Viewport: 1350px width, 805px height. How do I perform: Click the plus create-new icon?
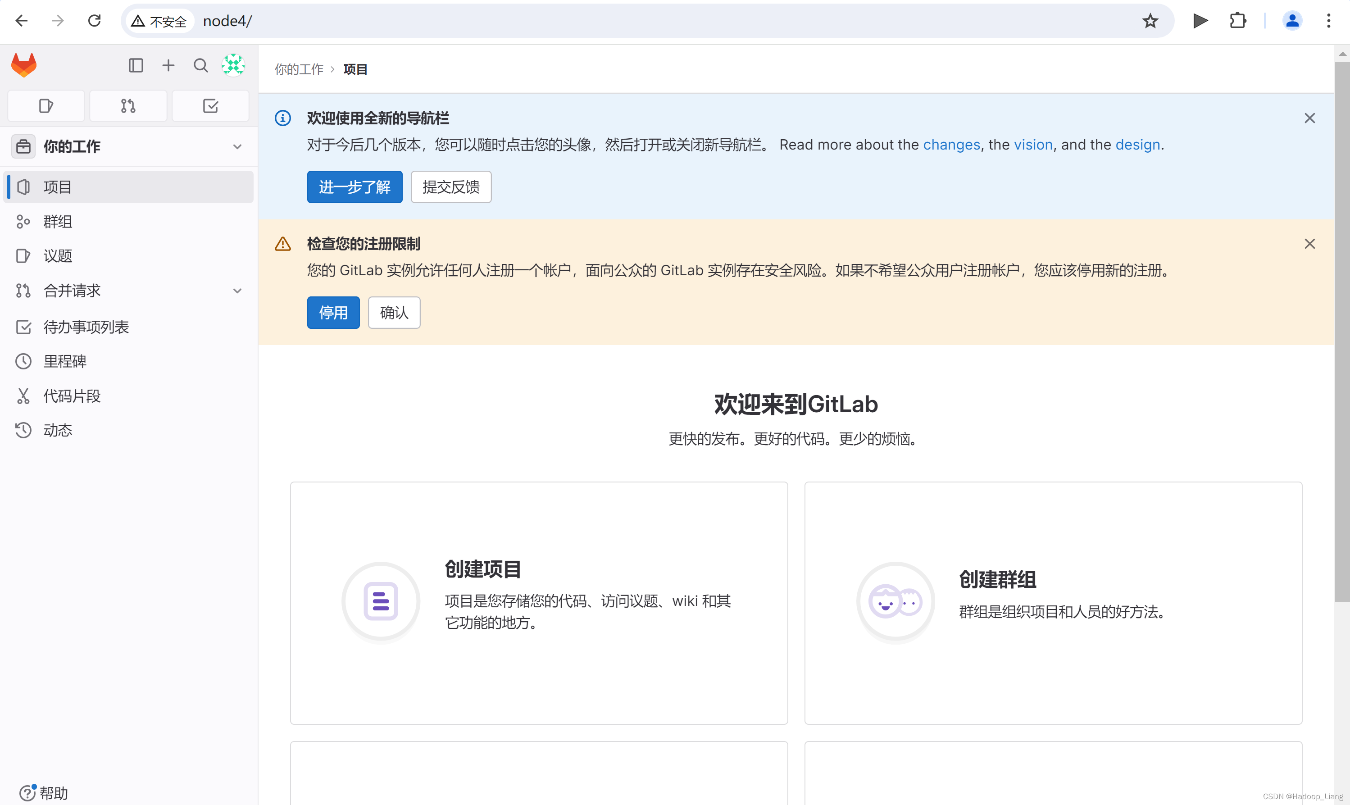(168, 66)
